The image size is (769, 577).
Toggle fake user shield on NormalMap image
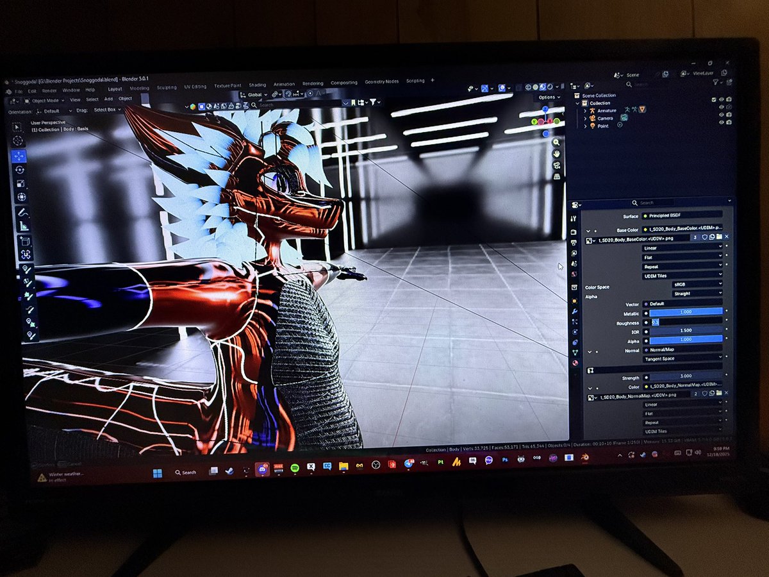(x=704, y=393)
